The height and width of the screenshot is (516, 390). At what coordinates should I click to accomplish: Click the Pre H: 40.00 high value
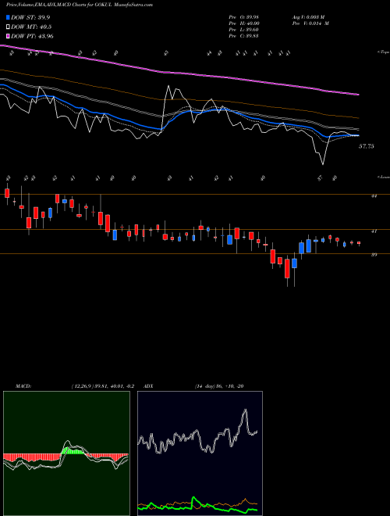click(244, 23)
